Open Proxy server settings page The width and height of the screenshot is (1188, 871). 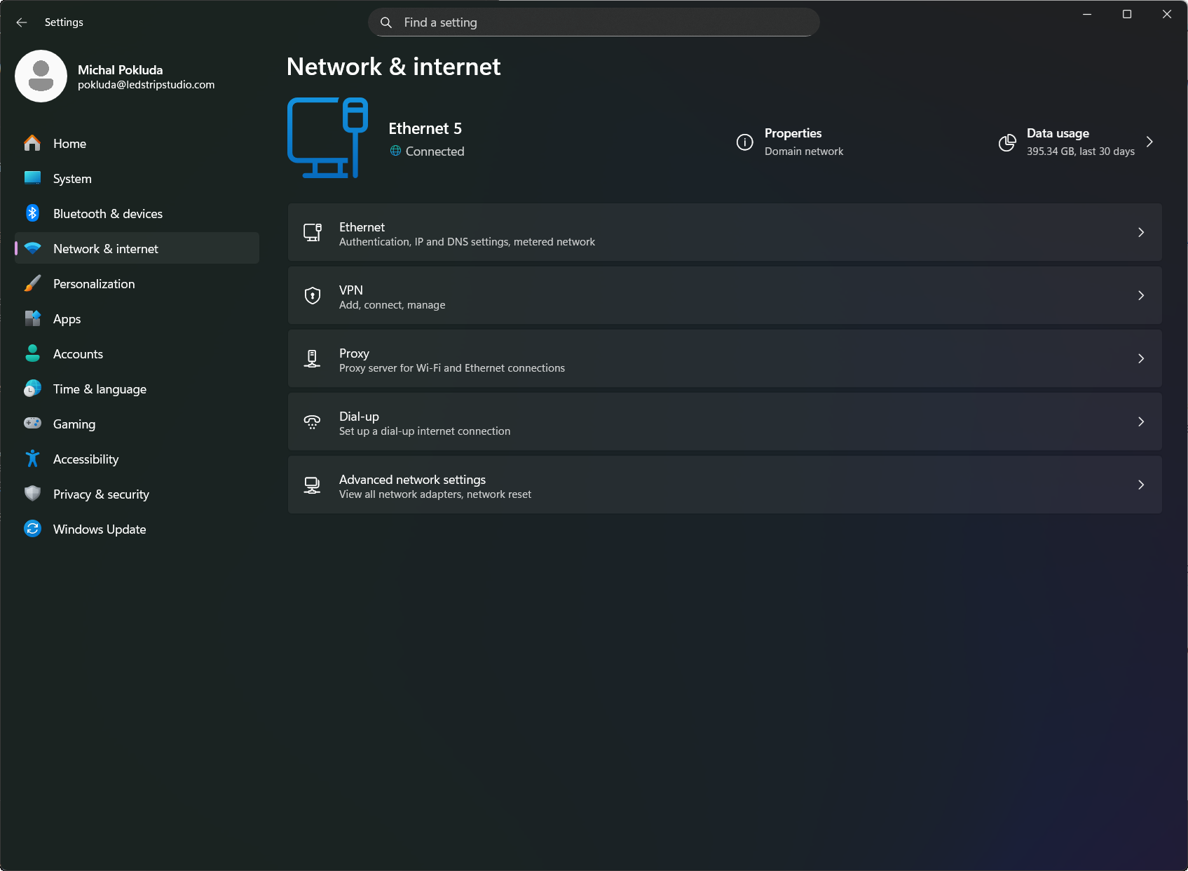pos(725,359)
